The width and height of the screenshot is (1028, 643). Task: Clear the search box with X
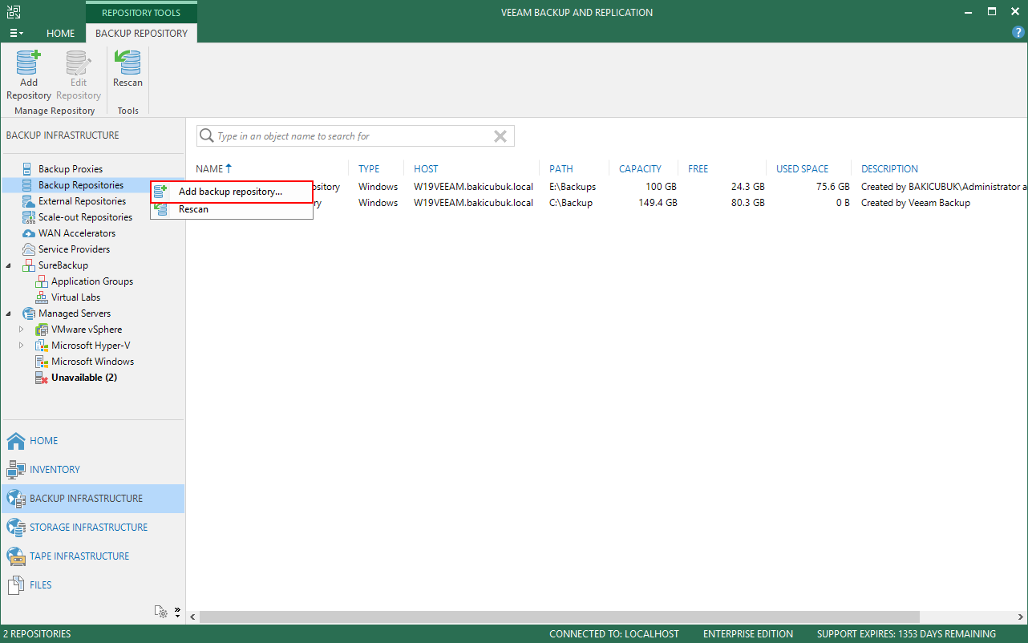500,136
